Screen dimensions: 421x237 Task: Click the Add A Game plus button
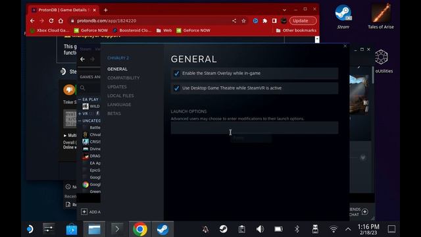tap(84, 212)
